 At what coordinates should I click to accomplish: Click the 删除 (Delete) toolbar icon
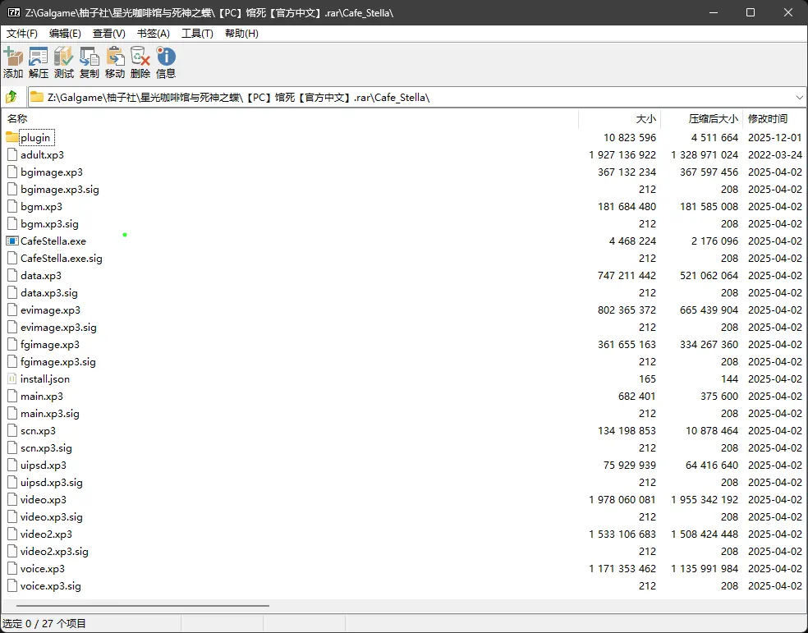point(140,57)
